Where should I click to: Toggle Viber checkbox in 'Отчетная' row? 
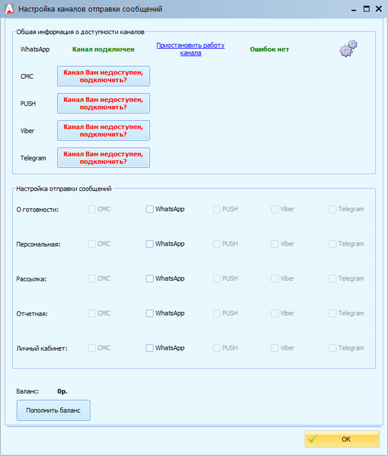[x=275, y=313]
